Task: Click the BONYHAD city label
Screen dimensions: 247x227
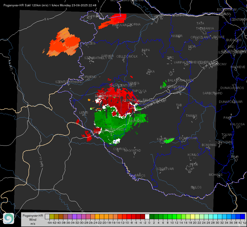Action: point(209,145)
